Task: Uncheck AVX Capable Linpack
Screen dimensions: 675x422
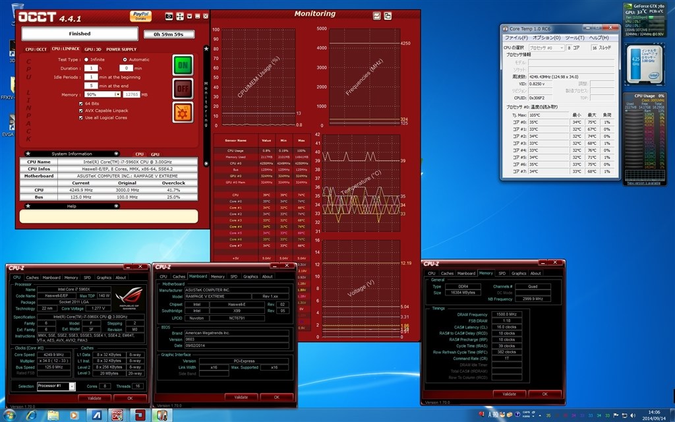Action: 80,111
